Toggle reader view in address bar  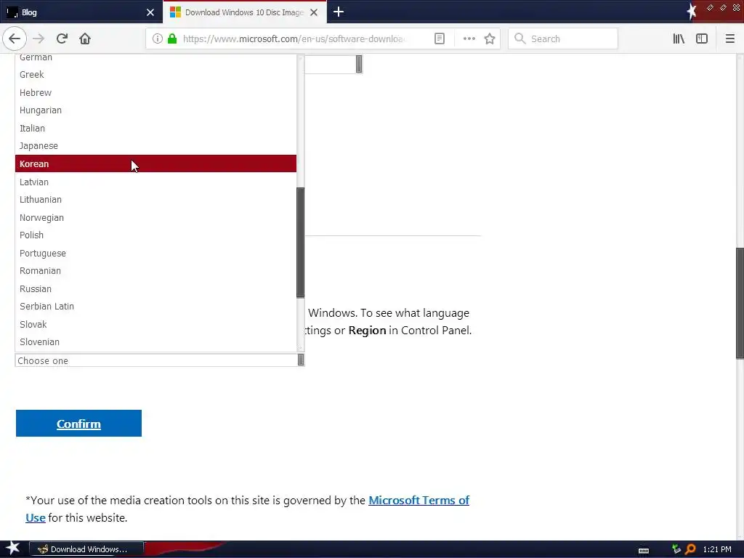(x=440, y=39)
